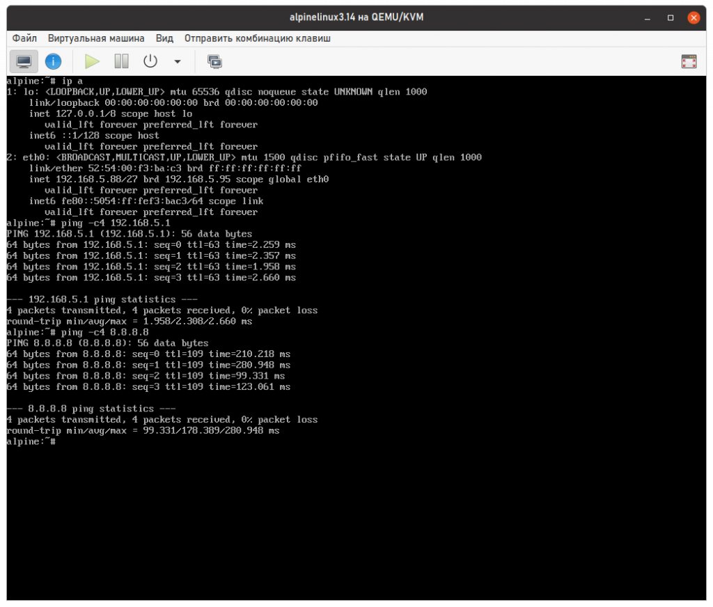This screenshot has height=607, width=713.
Task: Open Отправить комбинацию клавиш menu
Action: pos(258,38)
